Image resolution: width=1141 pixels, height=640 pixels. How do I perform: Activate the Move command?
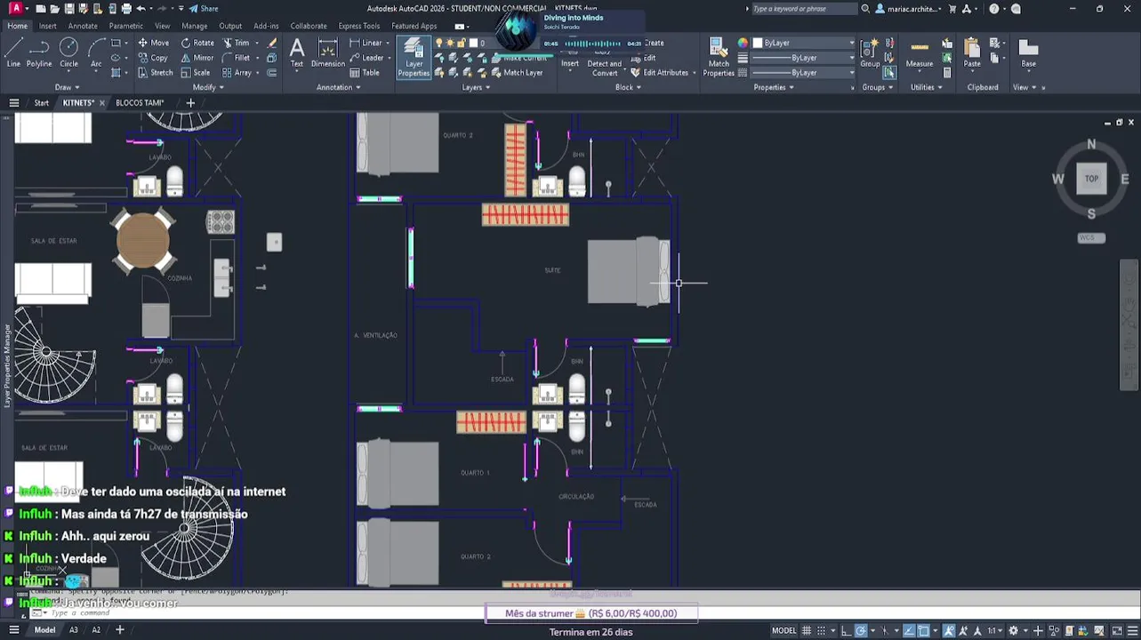coord(153,43)
